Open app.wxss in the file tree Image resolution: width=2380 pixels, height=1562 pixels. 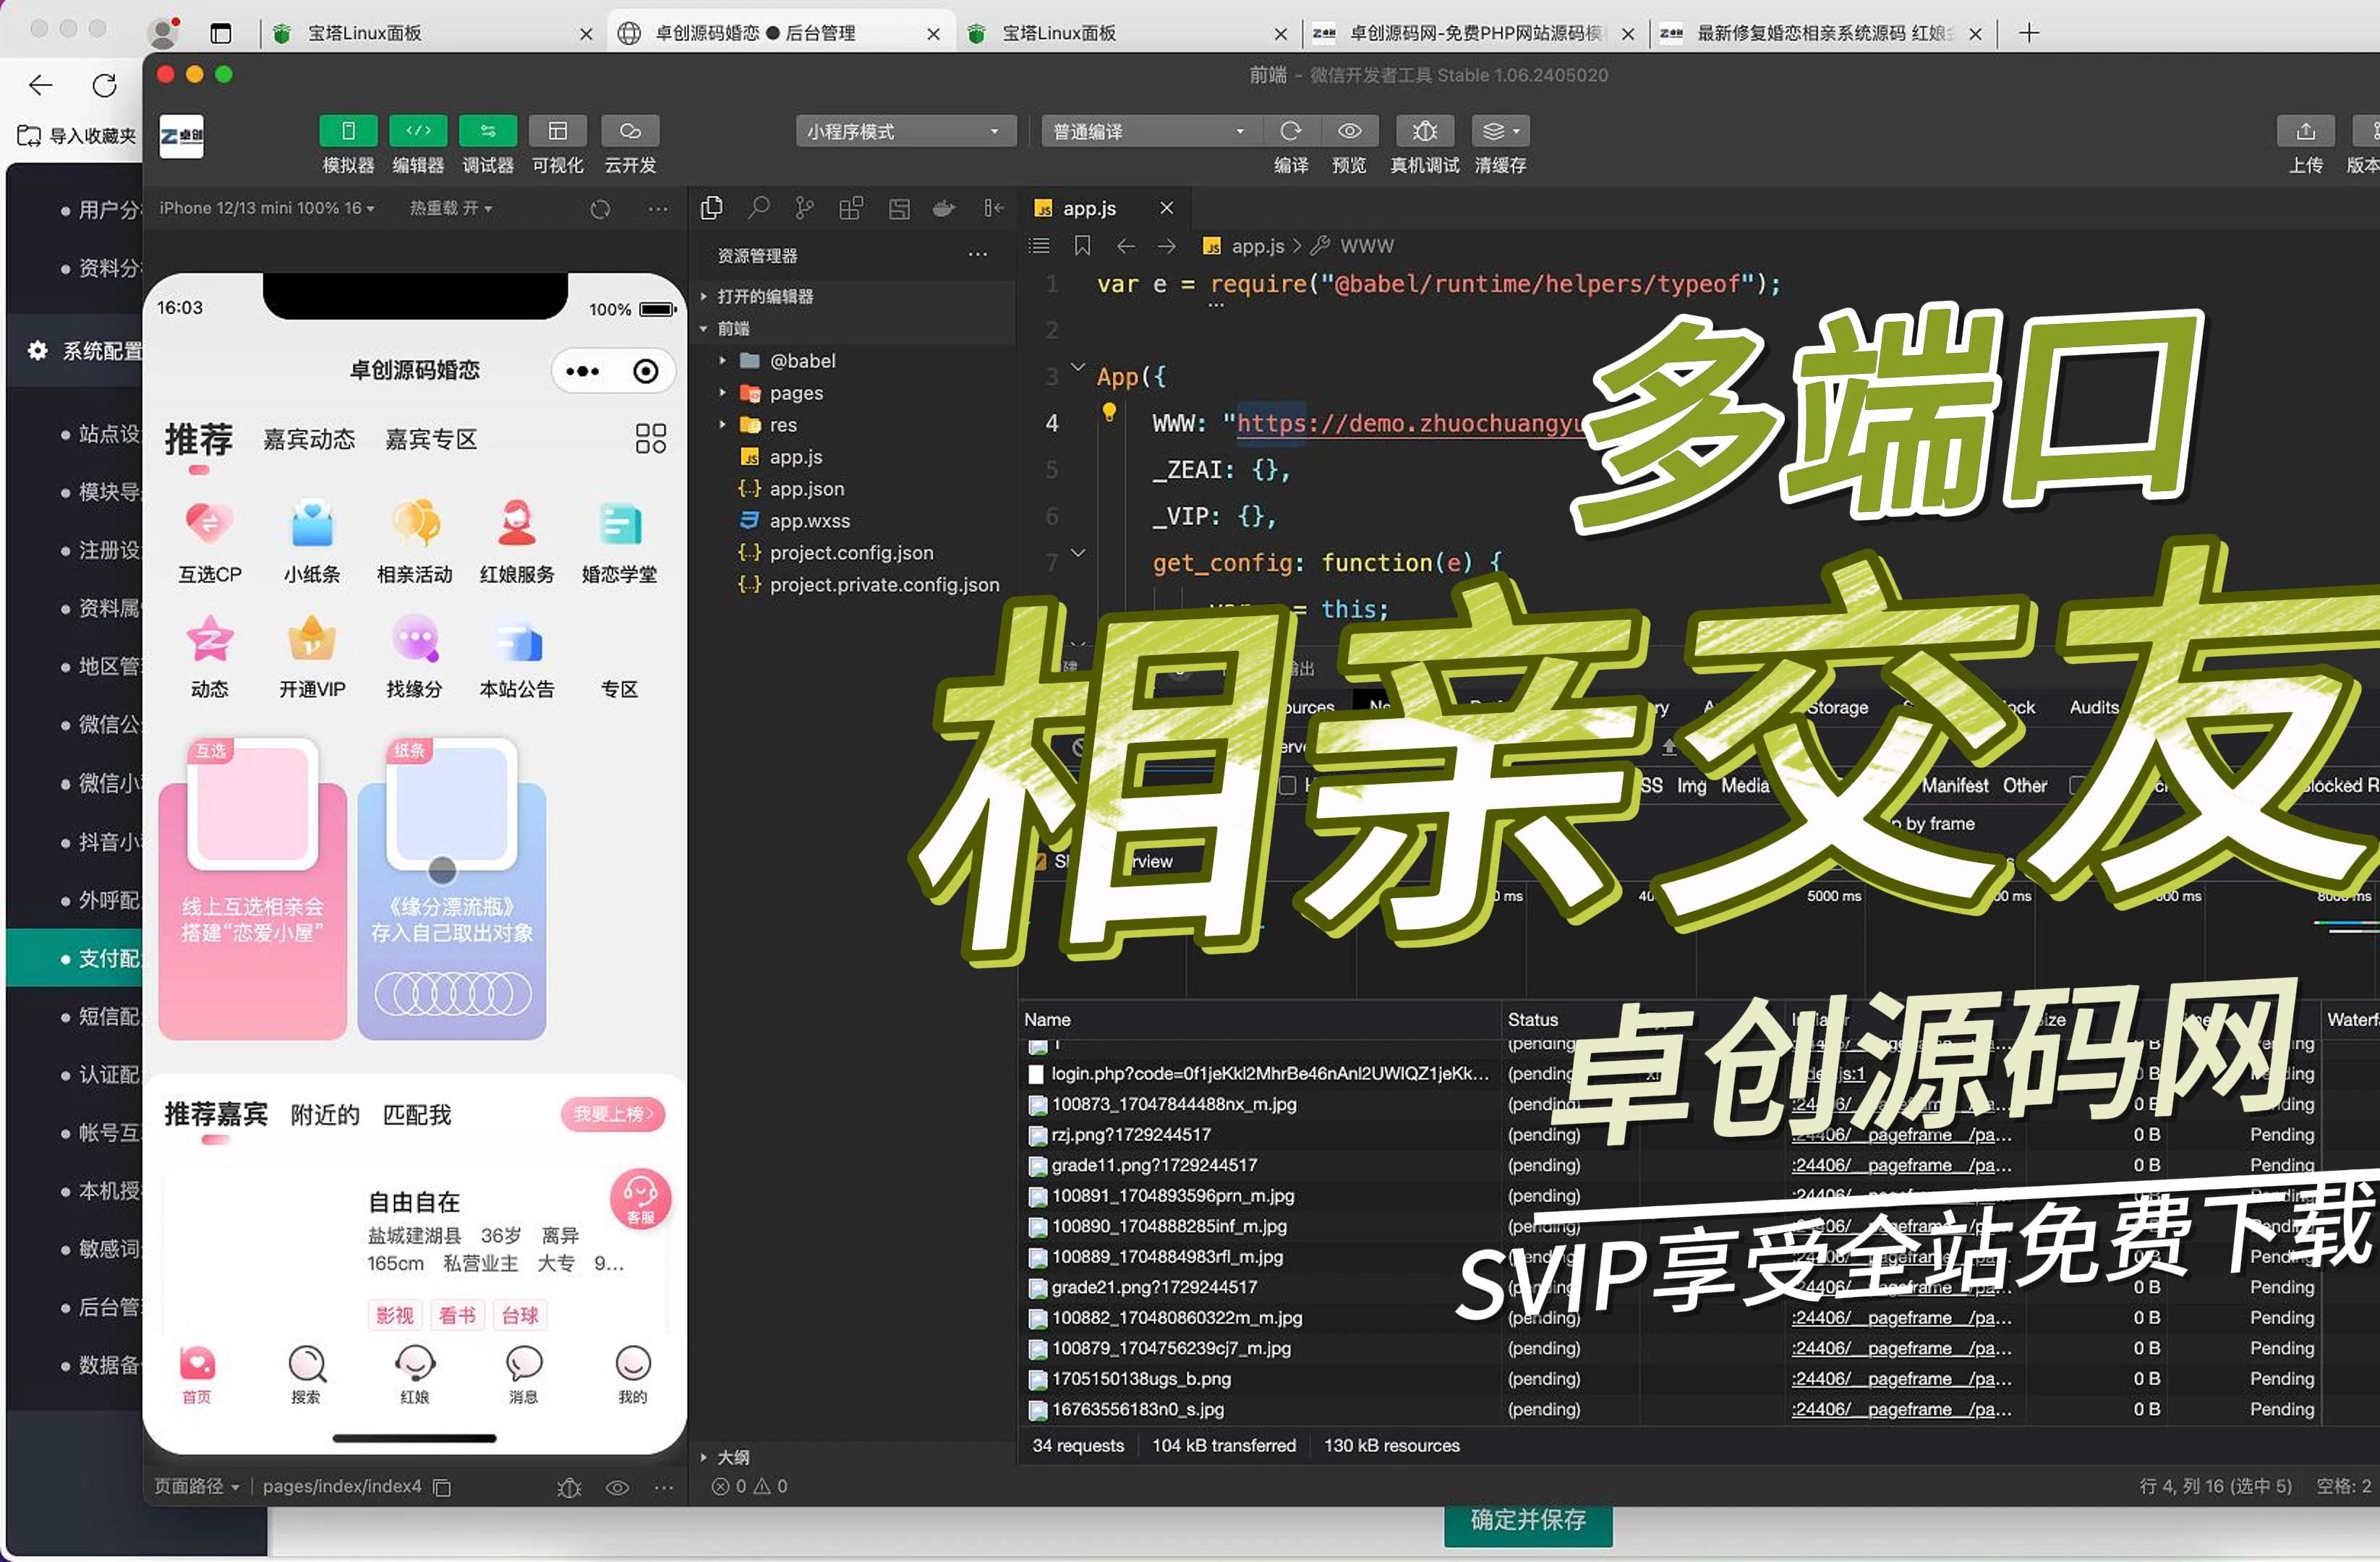pos(809,520)
